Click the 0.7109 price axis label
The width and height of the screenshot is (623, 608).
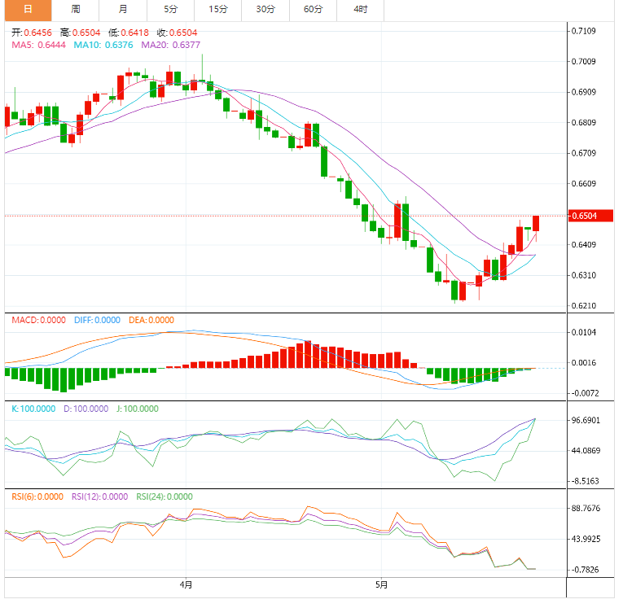tap(584, 31)
